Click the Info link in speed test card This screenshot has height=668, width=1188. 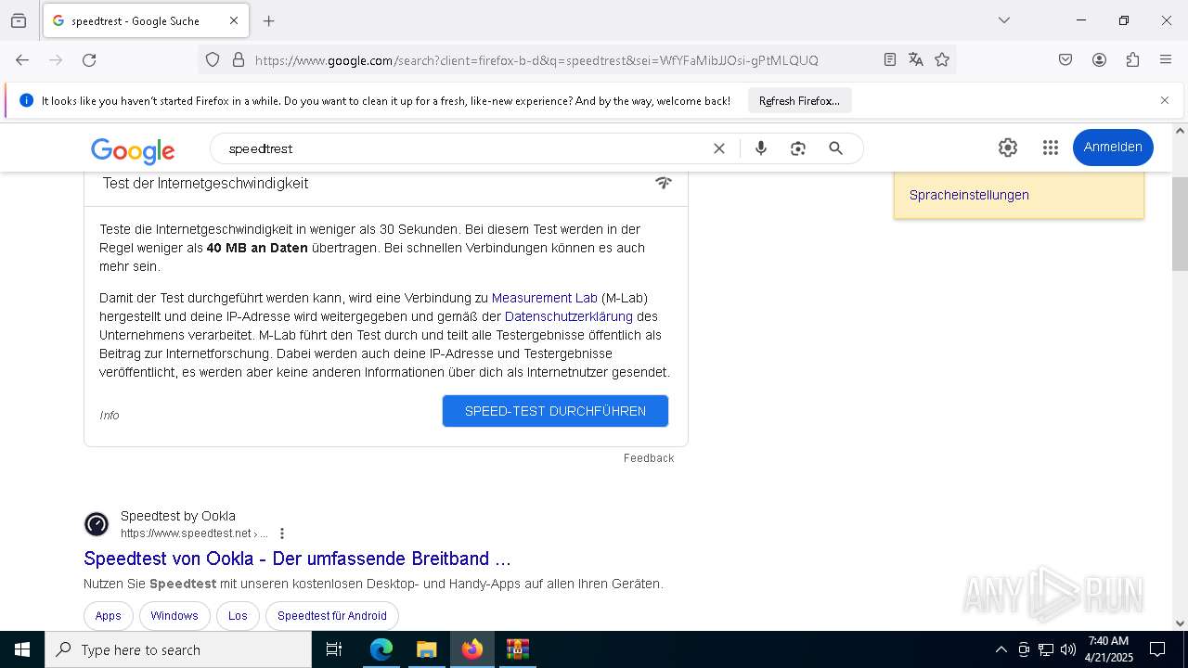click(110, 415)
